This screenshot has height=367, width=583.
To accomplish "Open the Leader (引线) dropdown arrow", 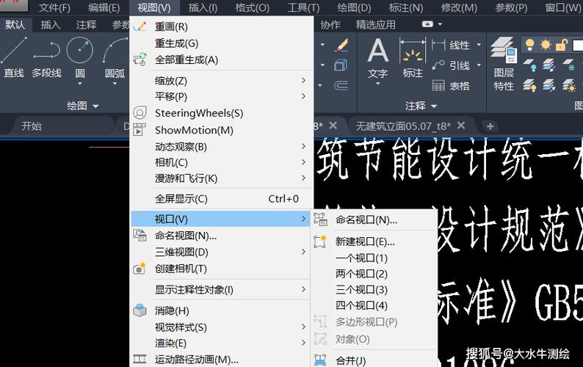I will [479, 65].
